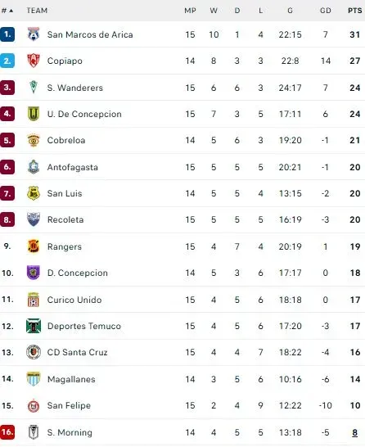Open San Luis team name link

point(65,193)
